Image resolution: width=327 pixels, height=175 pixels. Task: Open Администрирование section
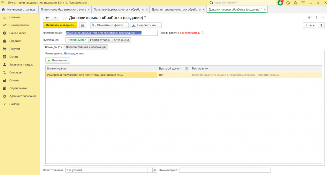tap(23, 96)
